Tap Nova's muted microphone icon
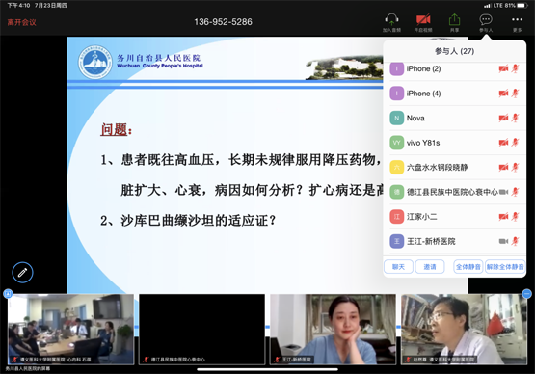535x374 pixels. click(515, 118)
